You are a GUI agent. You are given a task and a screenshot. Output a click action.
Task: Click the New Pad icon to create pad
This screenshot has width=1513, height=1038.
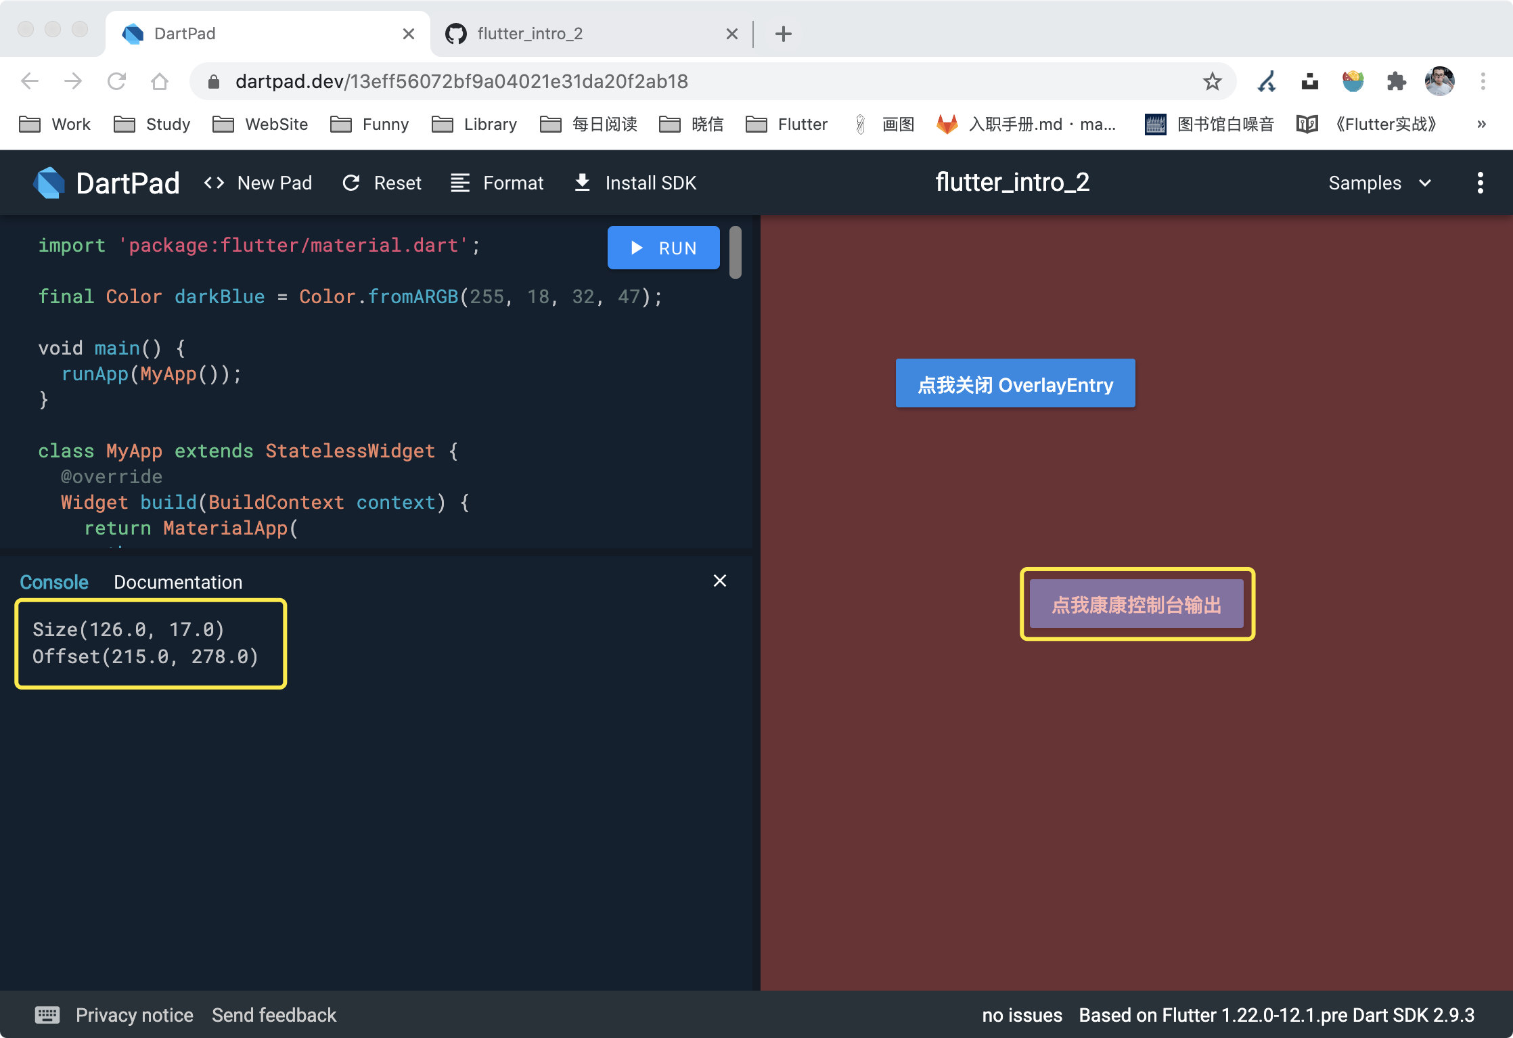point(214,181)
